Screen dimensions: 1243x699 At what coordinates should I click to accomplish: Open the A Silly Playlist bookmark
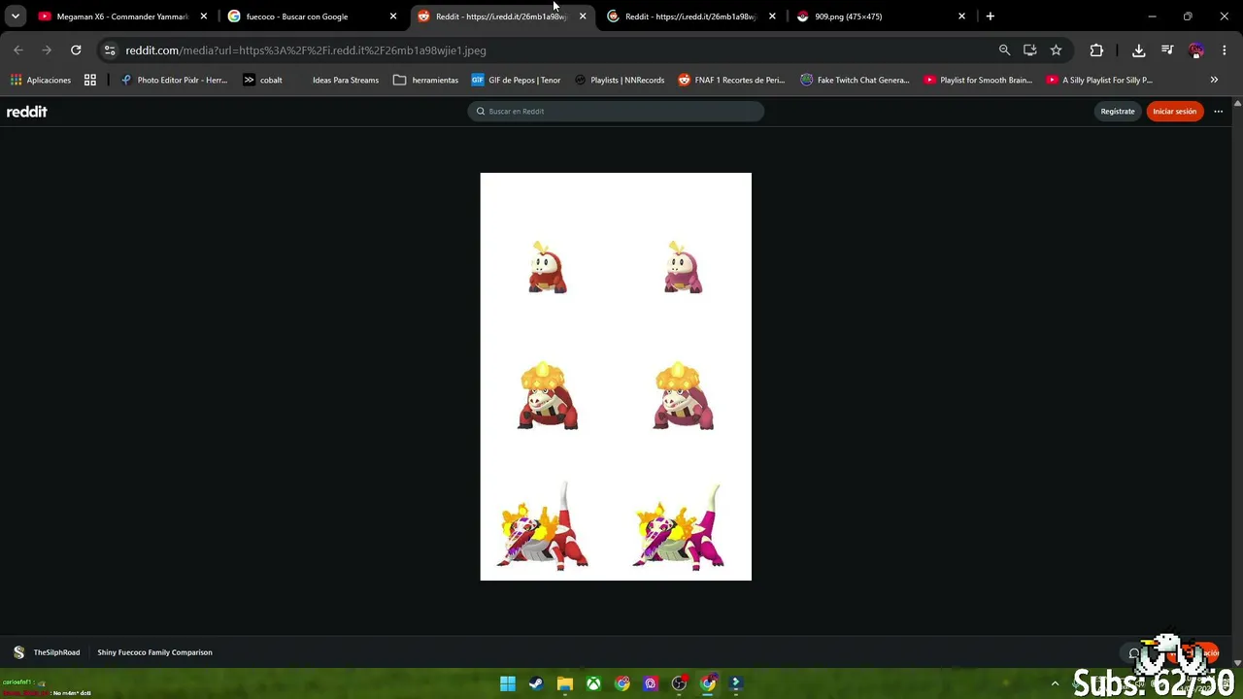click(x=1099, y=80)
